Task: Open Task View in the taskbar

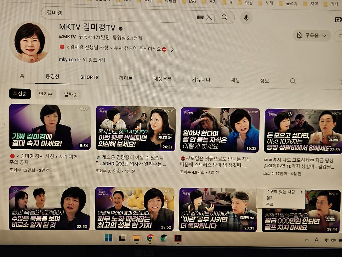Action: tap(122, 238)
